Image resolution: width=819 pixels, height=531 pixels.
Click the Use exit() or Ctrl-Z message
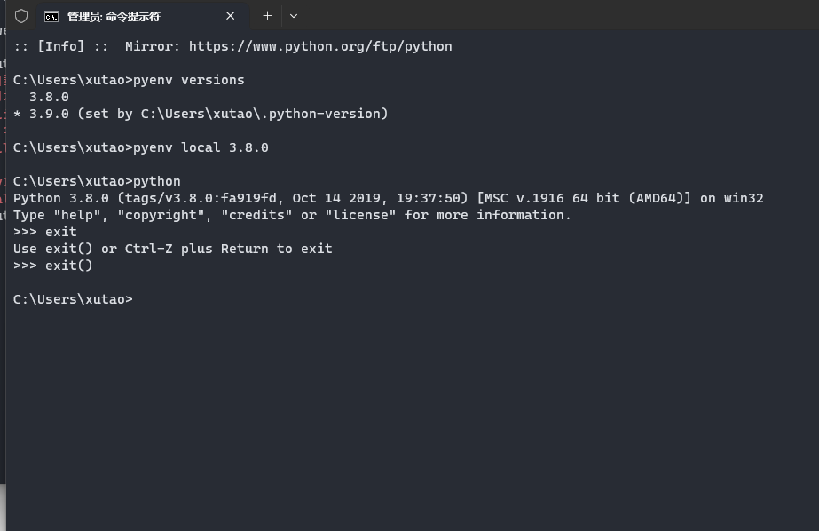(172, 249)
